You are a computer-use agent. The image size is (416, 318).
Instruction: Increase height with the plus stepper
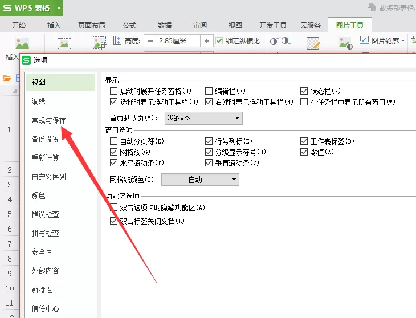[x=207, y=41]
